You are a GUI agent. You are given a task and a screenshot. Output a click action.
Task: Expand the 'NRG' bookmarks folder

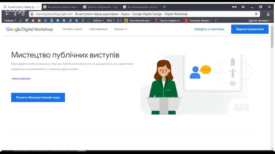110,21
